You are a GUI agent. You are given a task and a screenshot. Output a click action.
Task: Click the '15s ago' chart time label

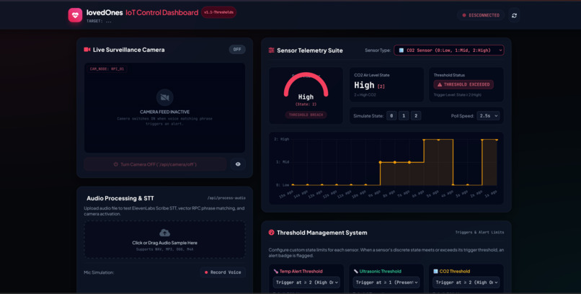coord(286,194)
